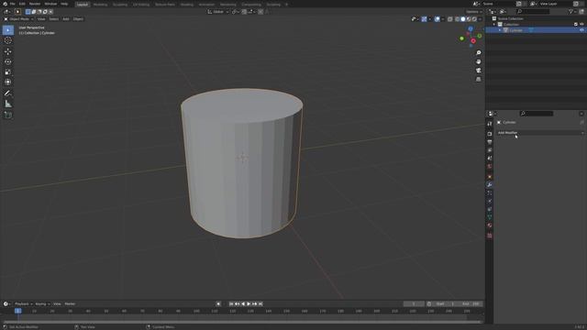Open the Window menu

tap(50, 4)
